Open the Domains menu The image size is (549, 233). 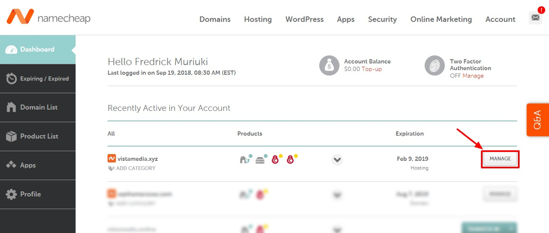coord(215,19)
